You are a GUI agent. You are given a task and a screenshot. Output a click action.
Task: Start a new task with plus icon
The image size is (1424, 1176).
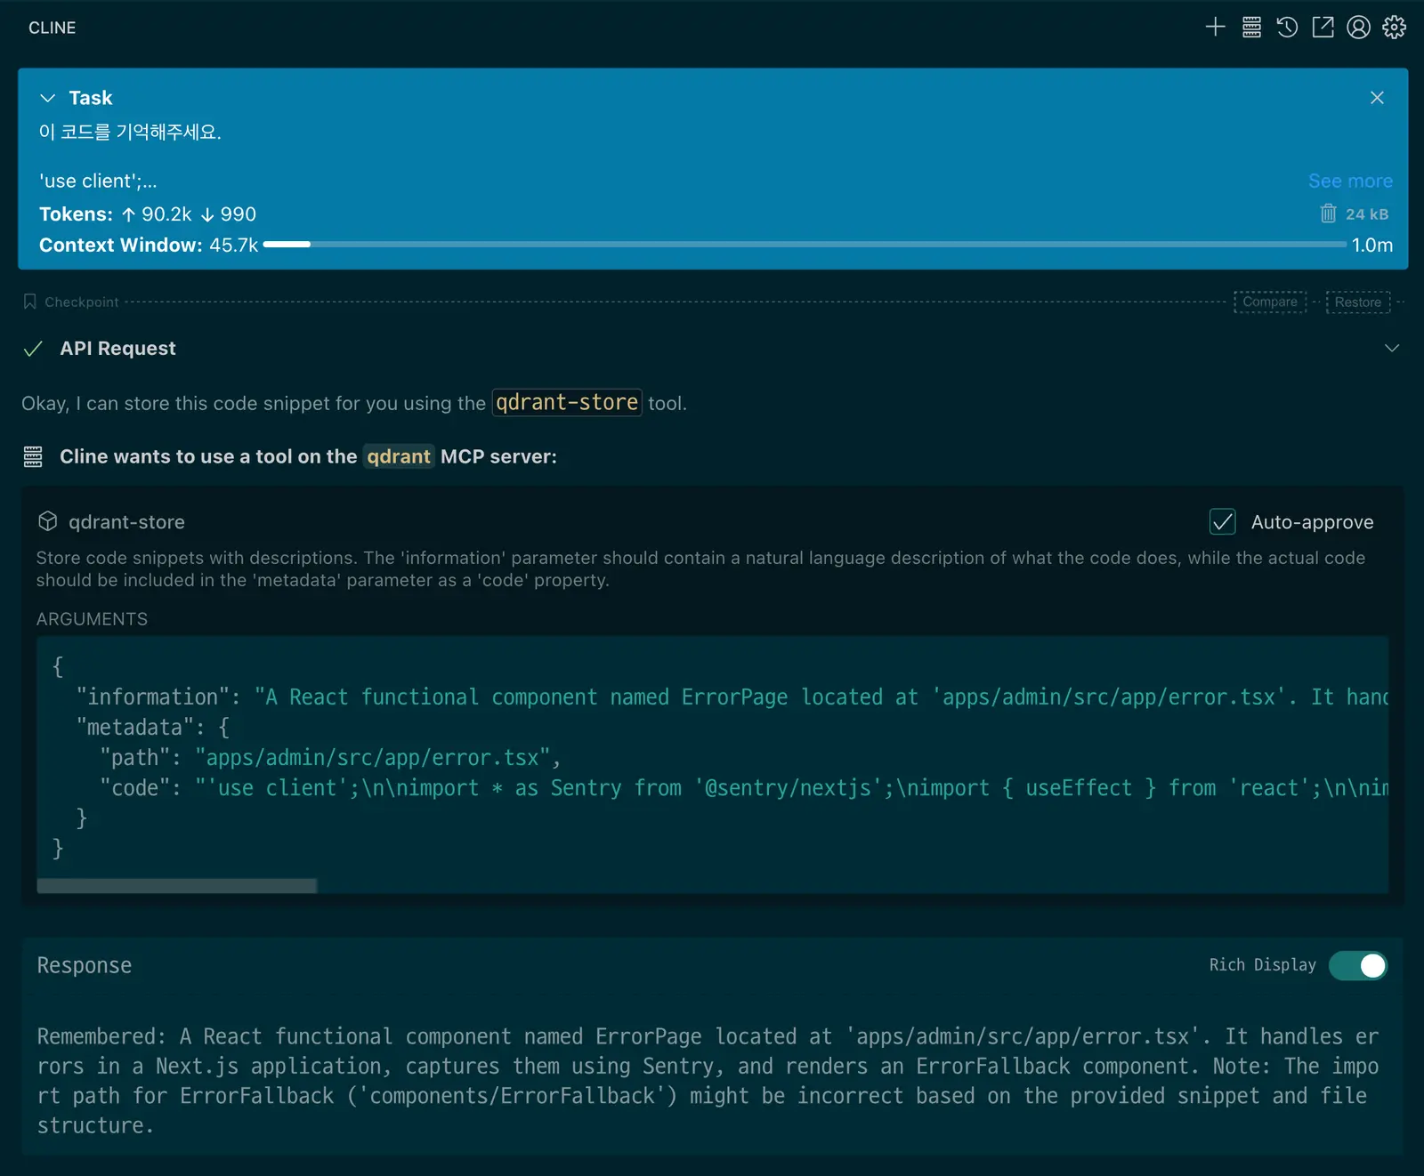pyautogui.click(x=1215, y=28)
